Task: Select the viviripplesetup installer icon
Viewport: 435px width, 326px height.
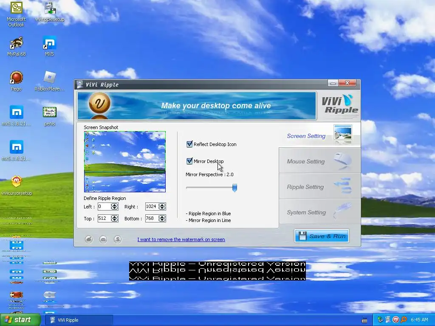Action: (49, 11)
